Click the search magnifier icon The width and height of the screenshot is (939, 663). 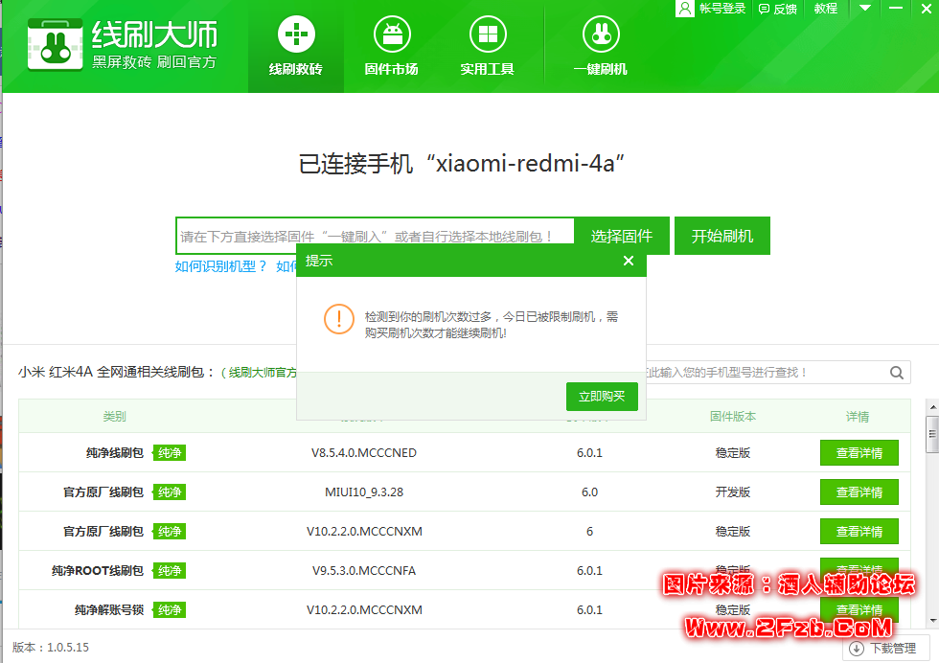tap(897, 373)
